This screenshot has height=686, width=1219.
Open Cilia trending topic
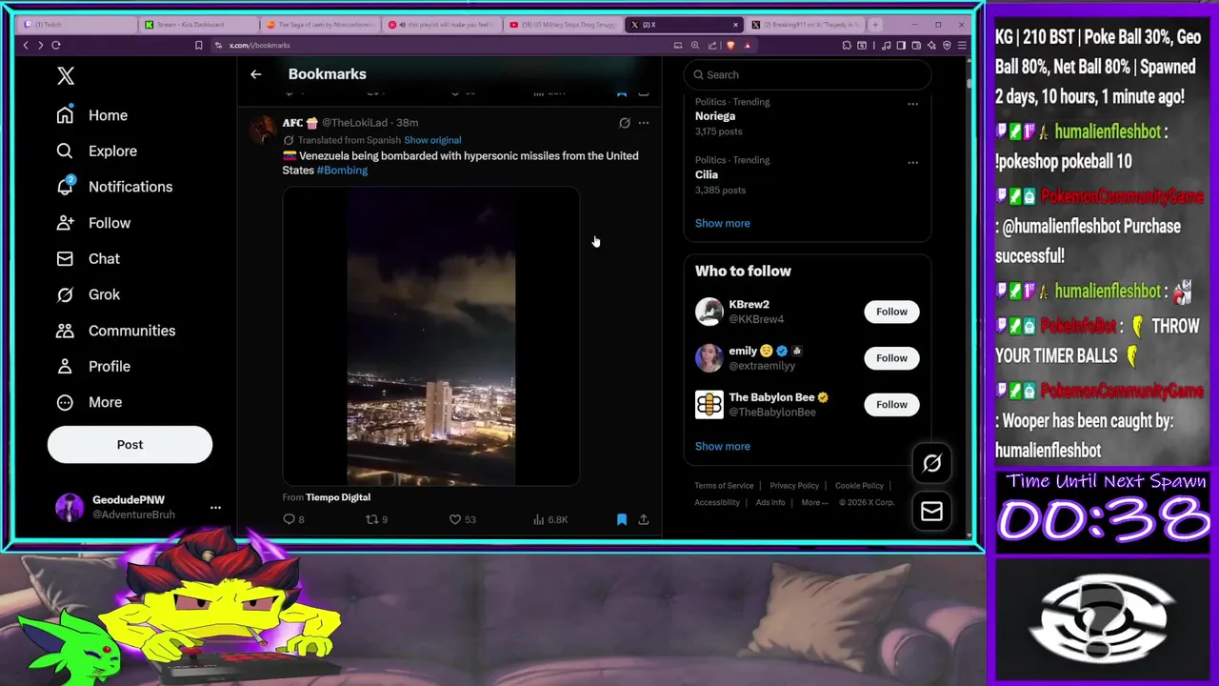(x=707, y=175)
